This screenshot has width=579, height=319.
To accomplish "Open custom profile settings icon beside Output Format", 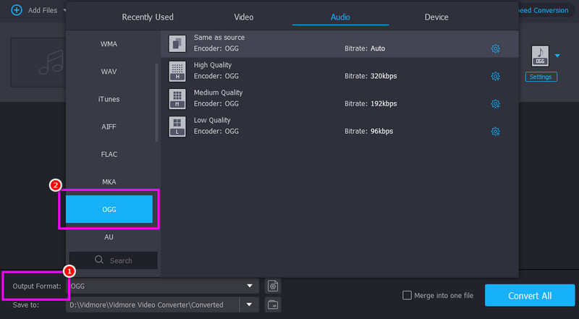I will pos(273,286).
